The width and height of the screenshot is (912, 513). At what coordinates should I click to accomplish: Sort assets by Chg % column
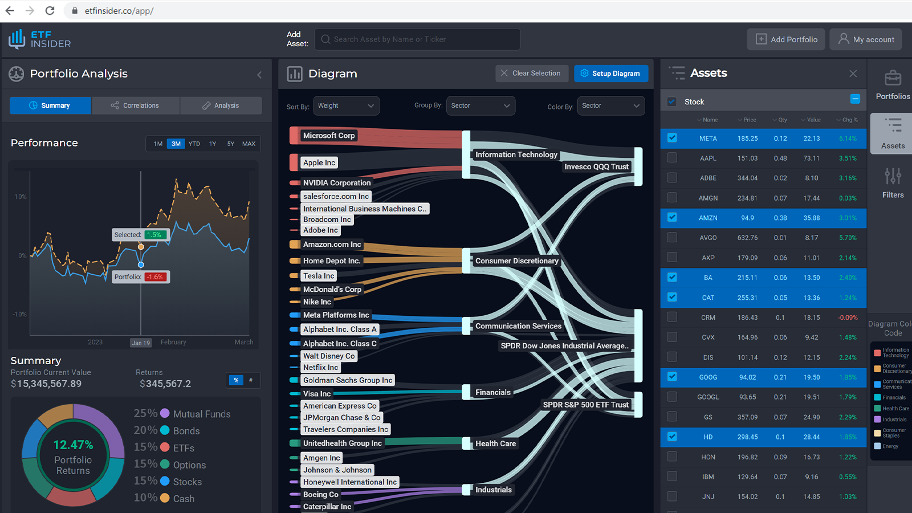846,120
